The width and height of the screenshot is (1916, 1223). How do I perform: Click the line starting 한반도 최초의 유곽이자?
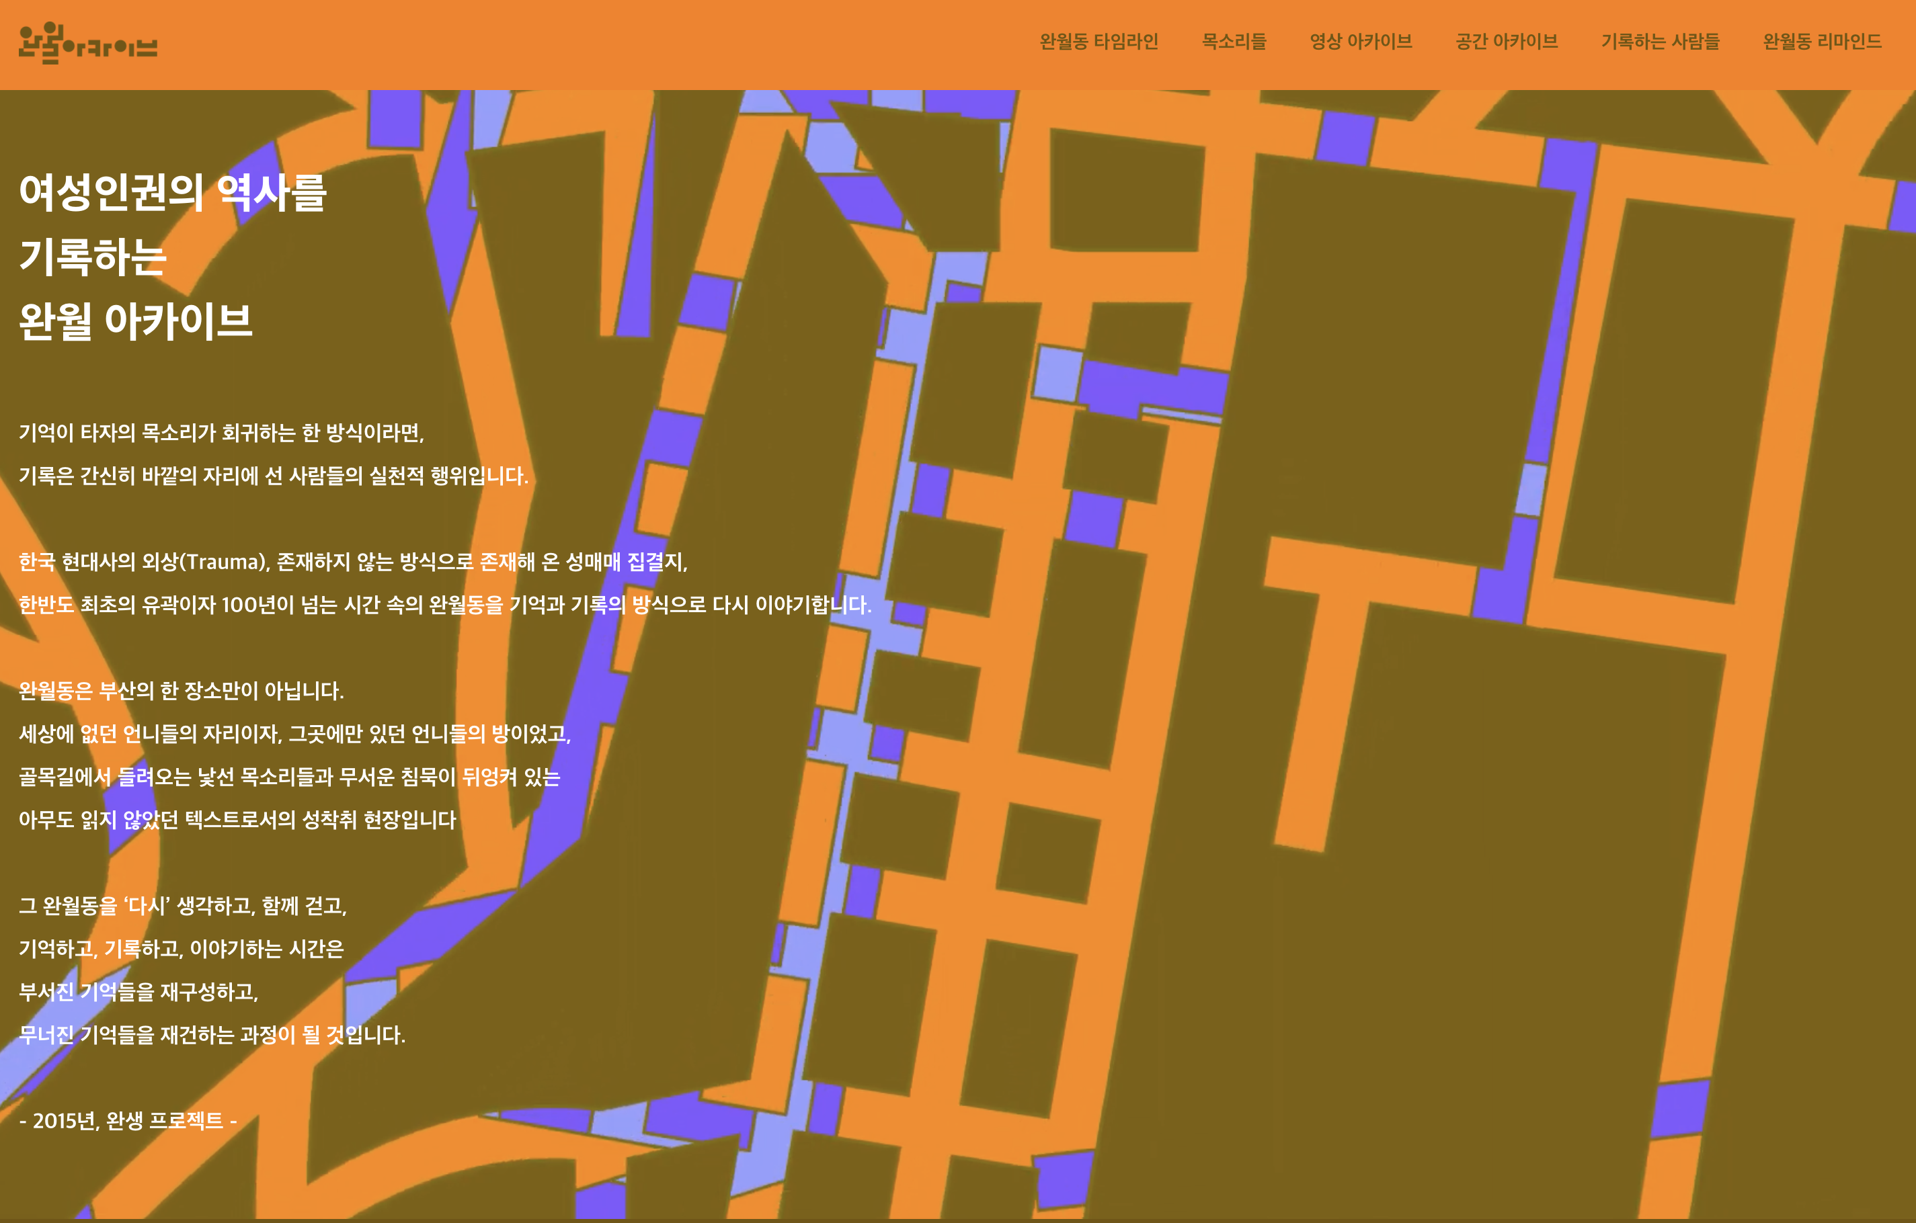tap(444, 604)
